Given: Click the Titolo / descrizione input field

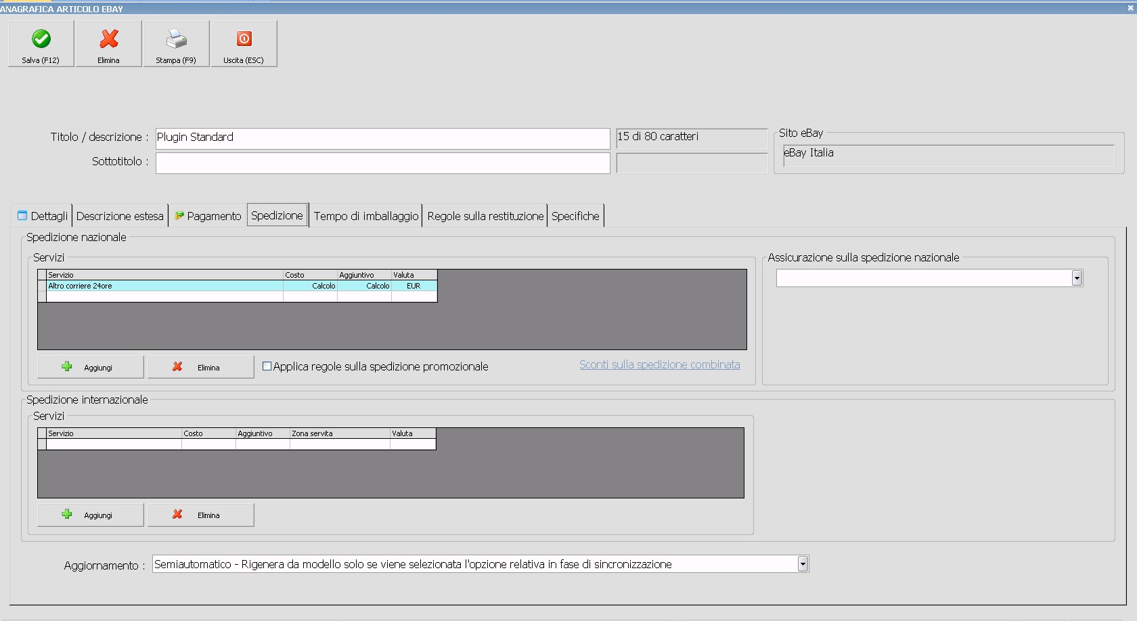Looking at the screenshot, I should click(x=382, y=138).
